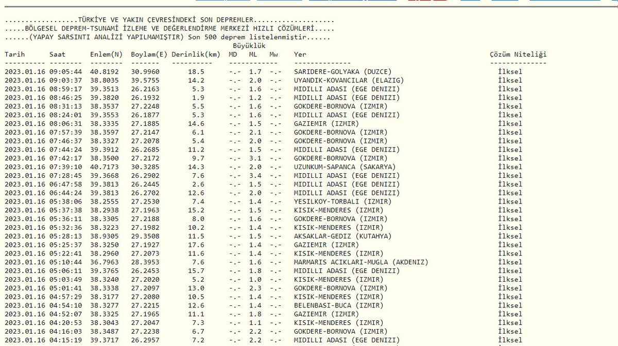This screenshot has width=618, height=346.
Task: Click the MARMARIS ACIKLARI-MUGLA (AKDENIZ) entry
Action: click(x=361, y=262)
